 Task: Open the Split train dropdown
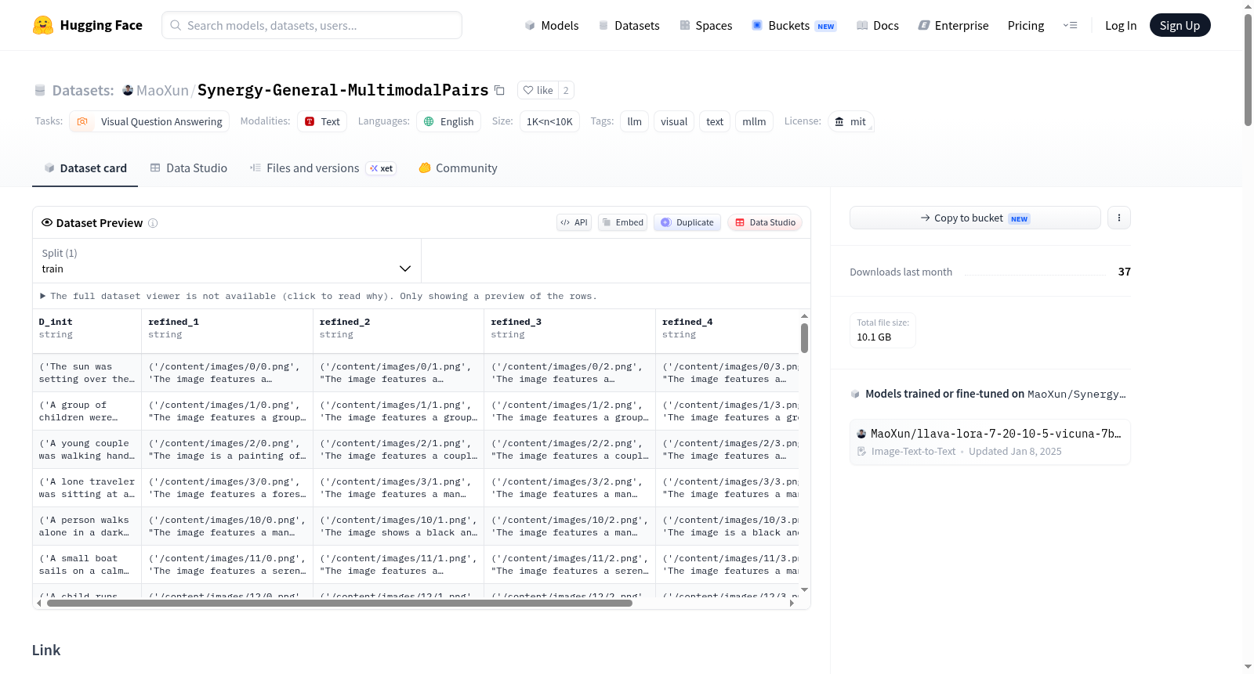[227, 261]
